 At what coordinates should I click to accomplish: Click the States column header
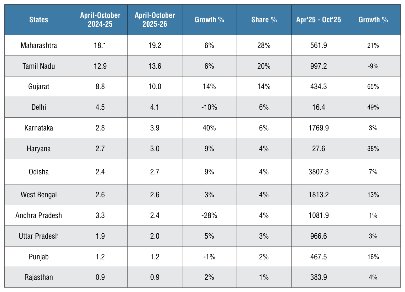(x=39, y=20)
